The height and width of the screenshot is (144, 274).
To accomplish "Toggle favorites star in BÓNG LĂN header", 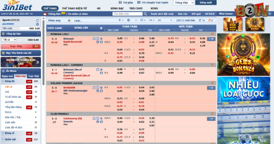I will [101, 28].
